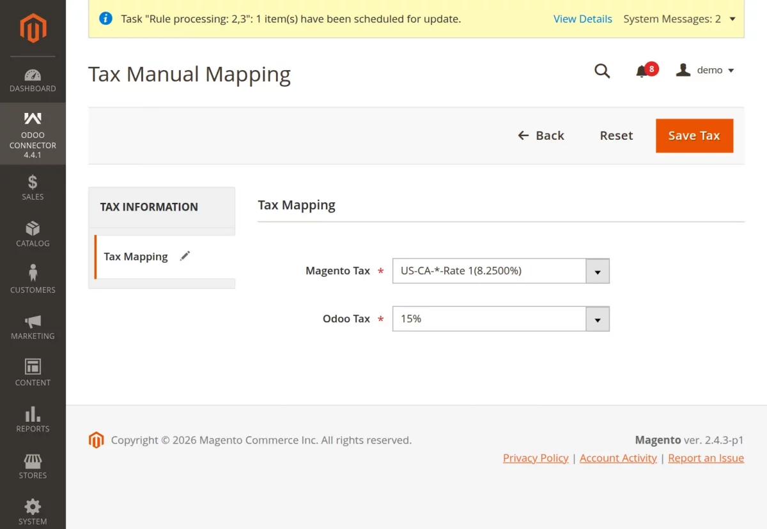Viewport: 767px width, 529px height.
Task: Open the demo user account dropdown
Action: 706,70
